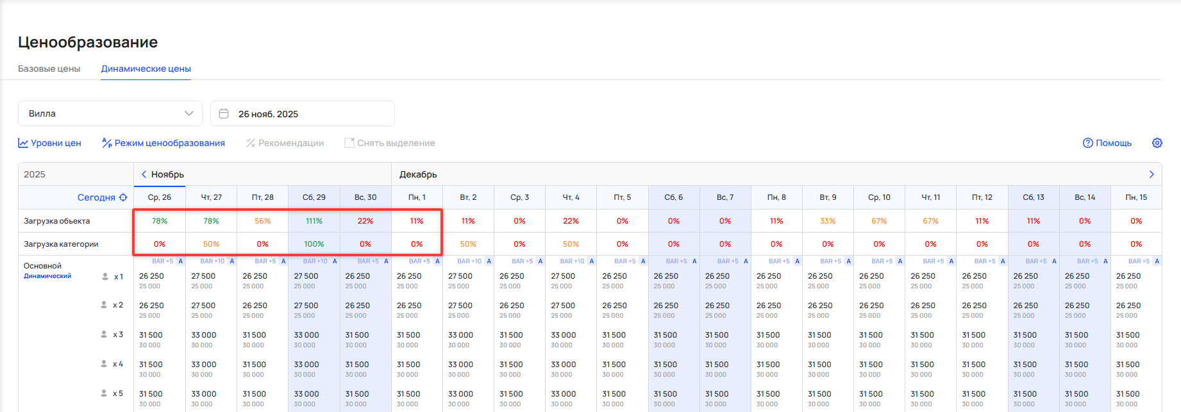Open the settings gear icon next to Помощь
Viewport: 1181px width, 412px height.
(1157, 143)
